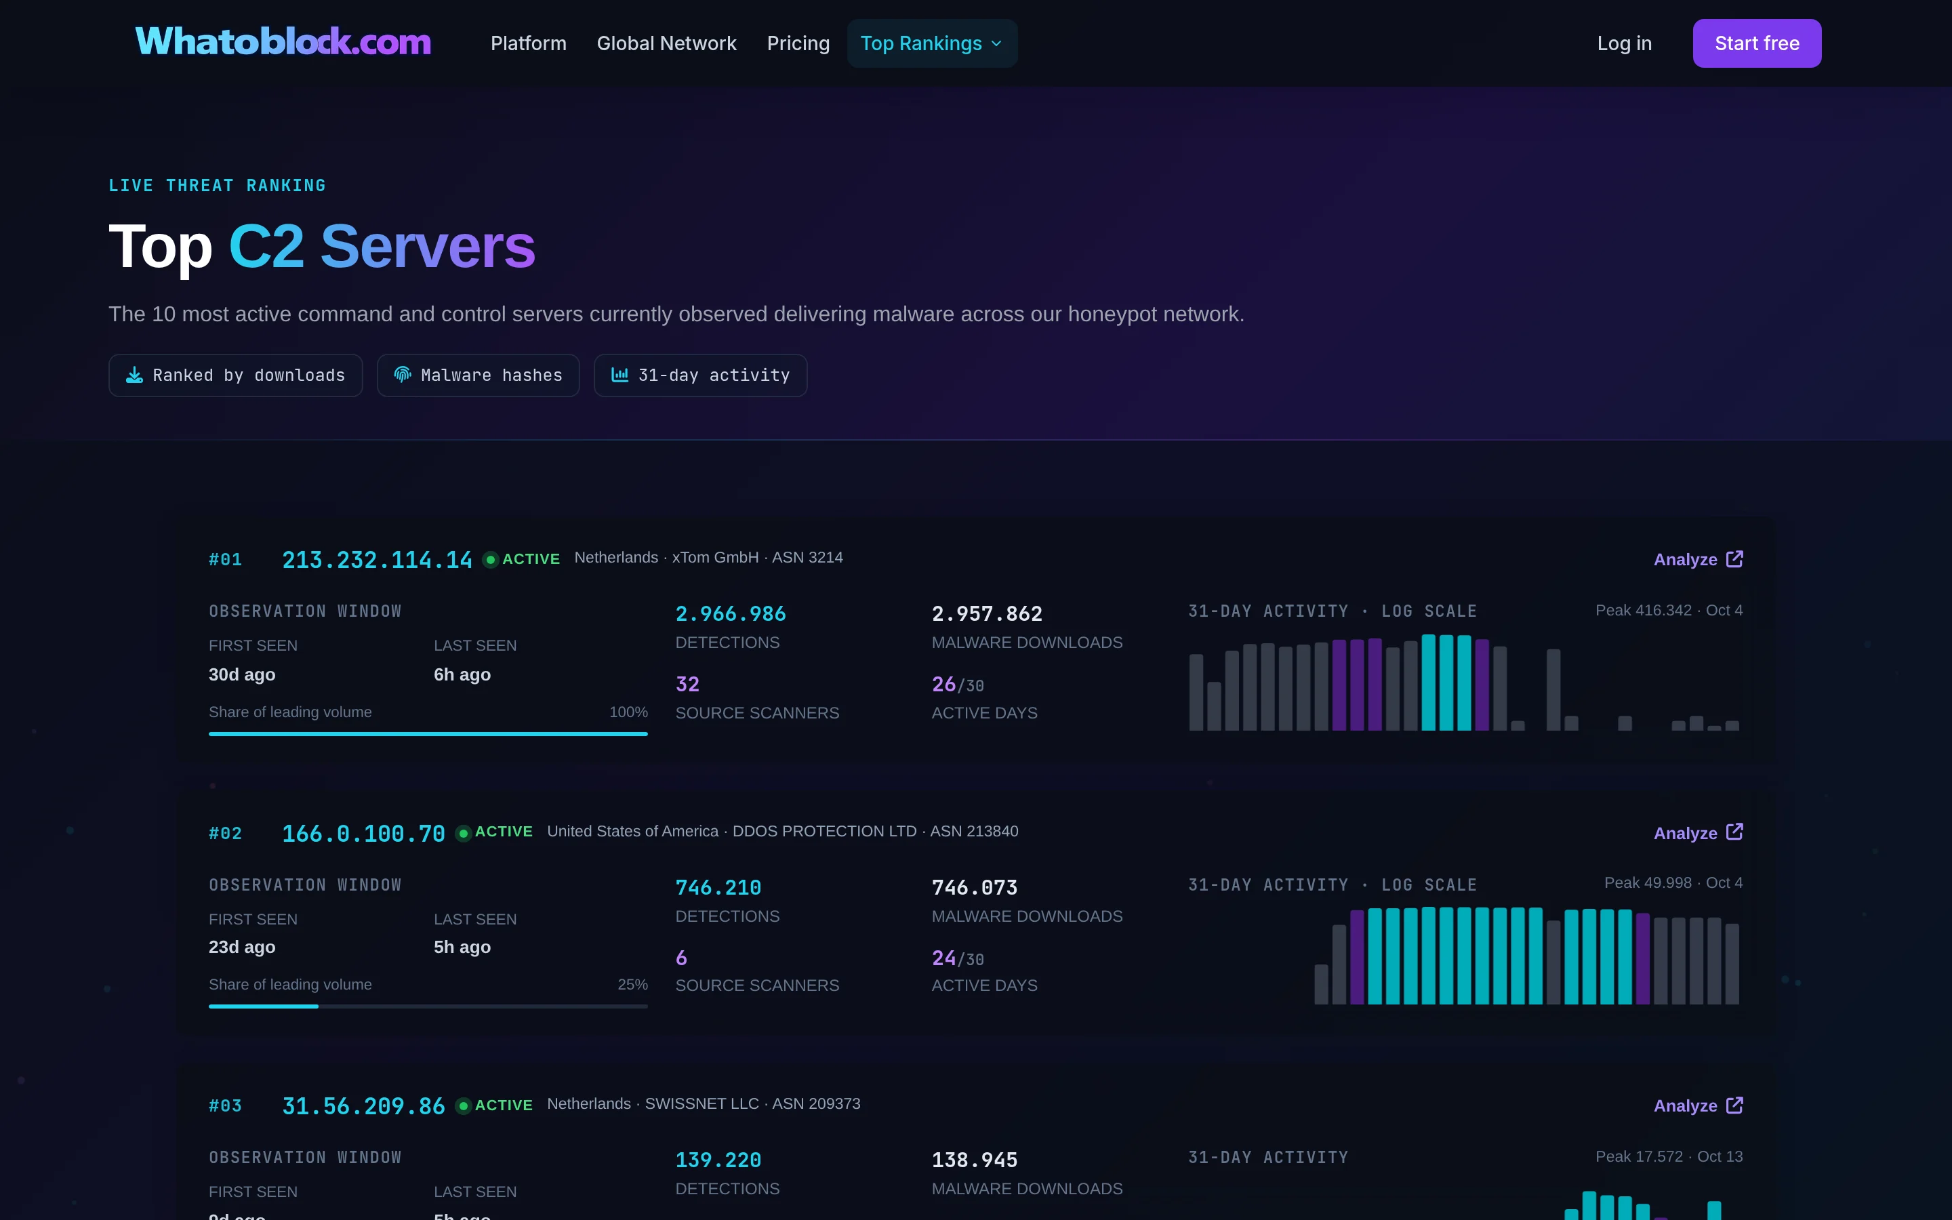Open IP address 213.232.114.14
Screen dimensions: 1952x1220
pos(377,560)
